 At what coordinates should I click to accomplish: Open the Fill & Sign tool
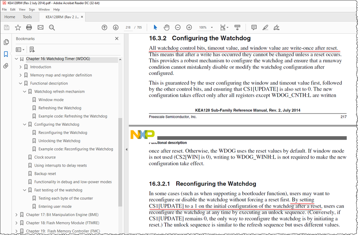point(277,27)
